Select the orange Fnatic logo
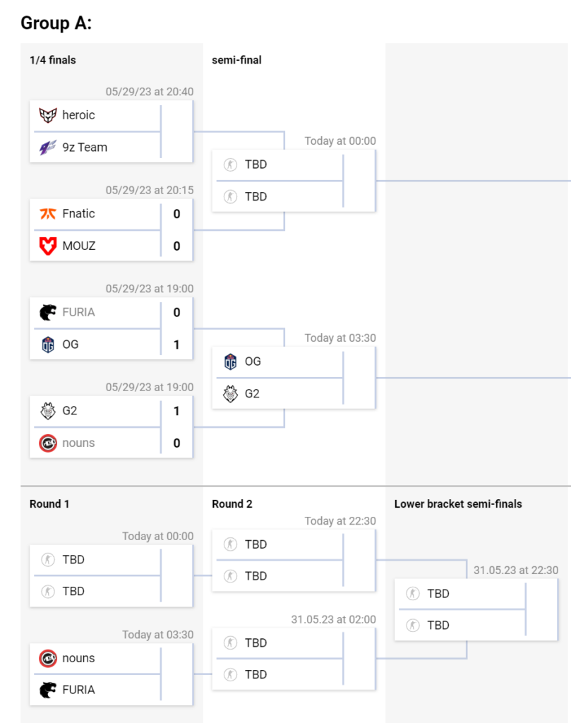Screen dimensions: 571x723 pyautogui.click(x=48, y=214)
